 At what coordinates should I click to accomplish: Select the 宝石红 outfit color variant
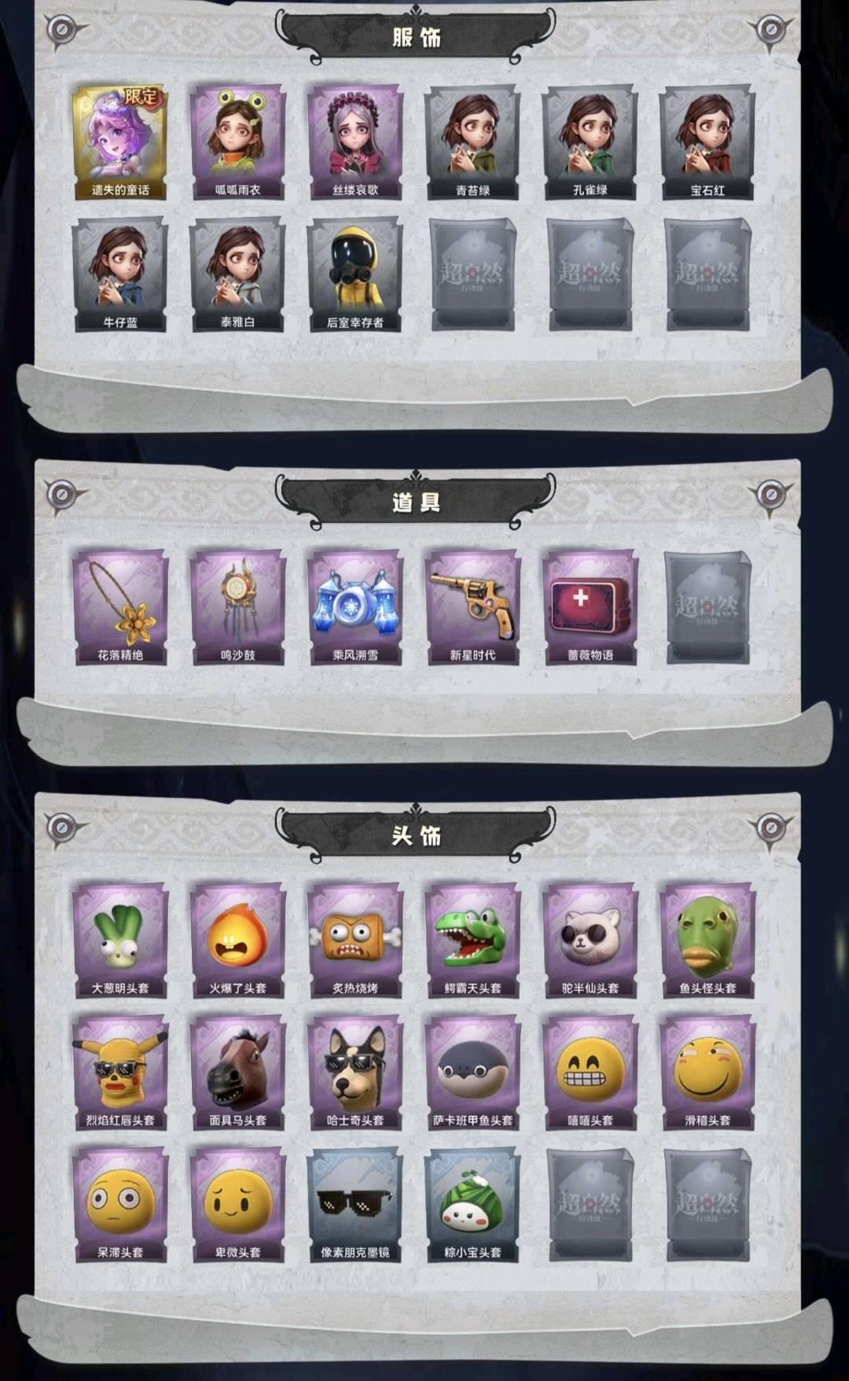(707, 142)
